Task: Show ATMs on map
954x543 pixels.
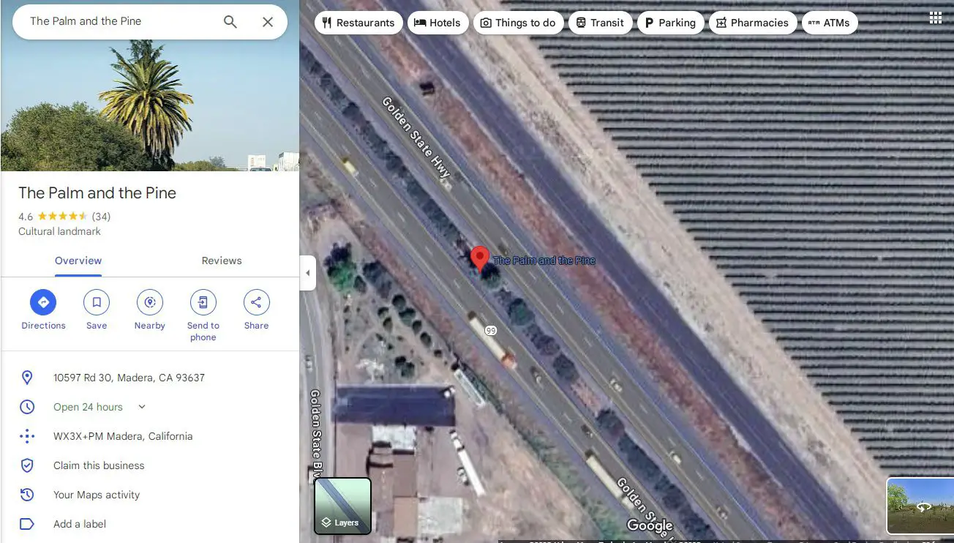Action: (830, 23)
